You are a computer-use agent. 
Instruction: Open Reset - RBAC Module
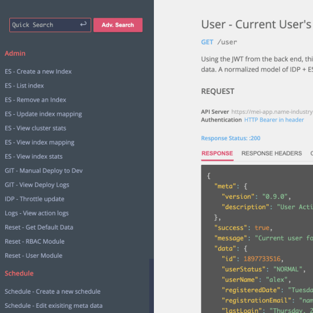click(x=34, y=242)
